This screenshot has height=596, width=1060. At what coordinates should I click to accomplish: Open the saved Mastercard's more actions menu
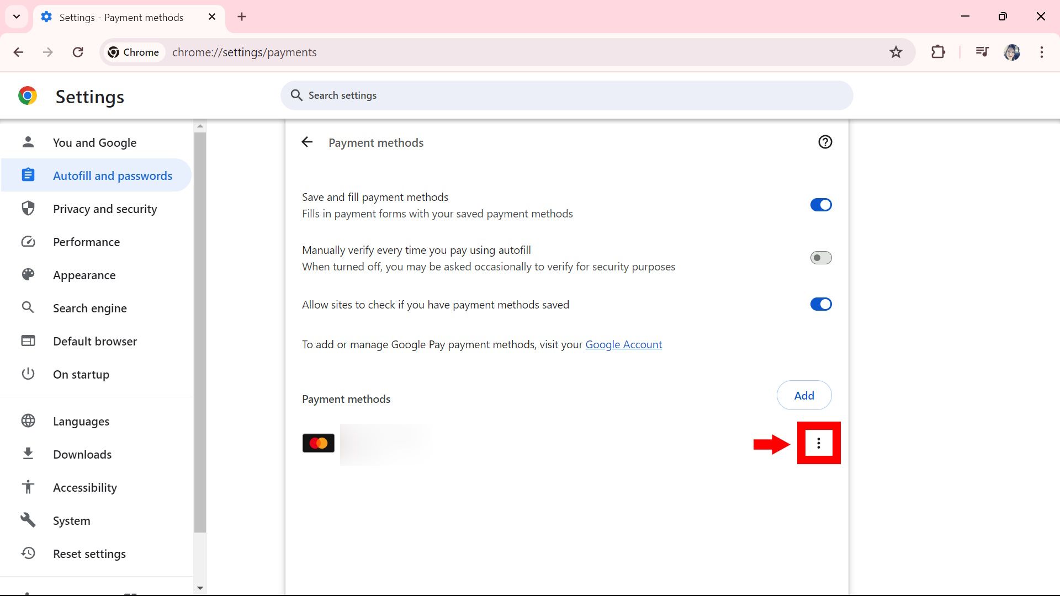(819, 443)
